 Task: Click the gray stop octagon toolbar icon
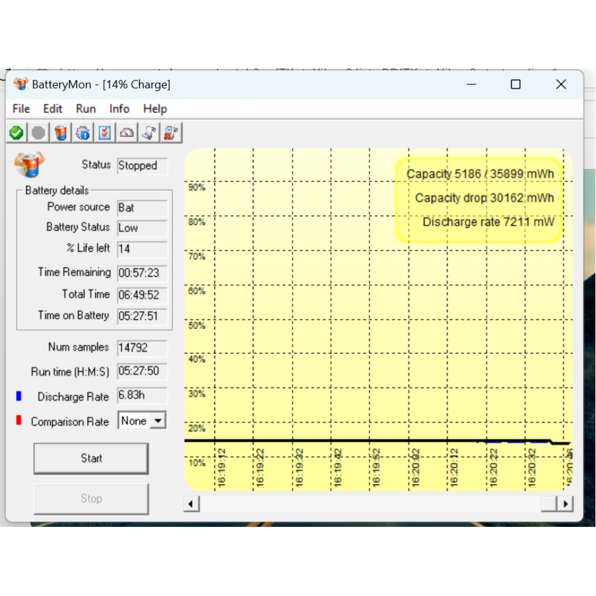tap(39, 133)
